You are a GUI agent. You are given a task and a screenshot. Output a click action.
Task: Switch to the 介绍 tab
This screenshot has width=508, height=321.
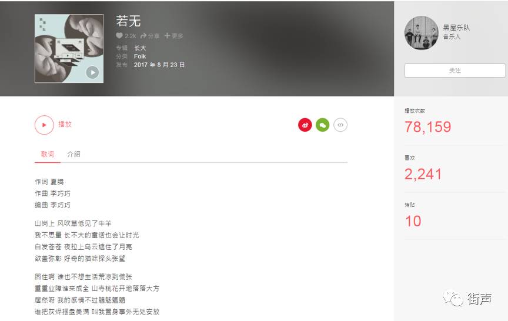point(73,154)
